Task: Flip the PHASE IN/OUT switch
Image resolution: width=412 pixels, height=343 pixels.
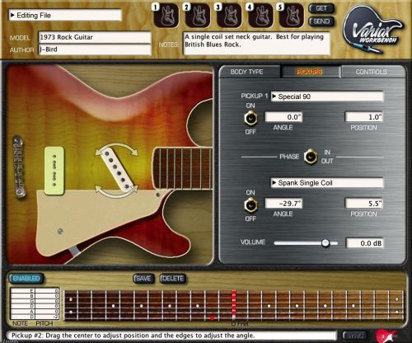Action: point(311,157)
